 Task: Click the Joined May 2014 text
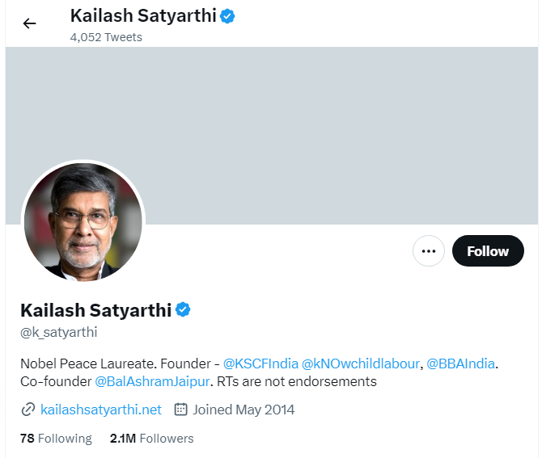243,410
